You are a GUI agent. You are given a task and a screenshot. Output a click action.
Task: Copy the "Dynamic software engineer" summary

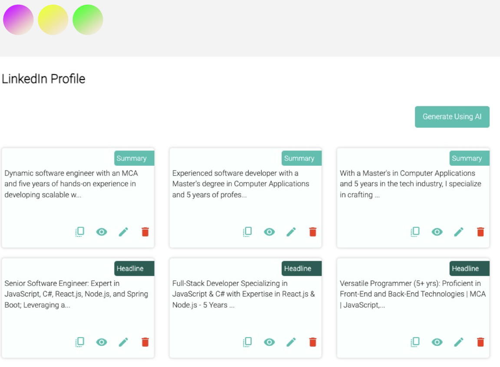pyautogui.click(x=80, y=232)
